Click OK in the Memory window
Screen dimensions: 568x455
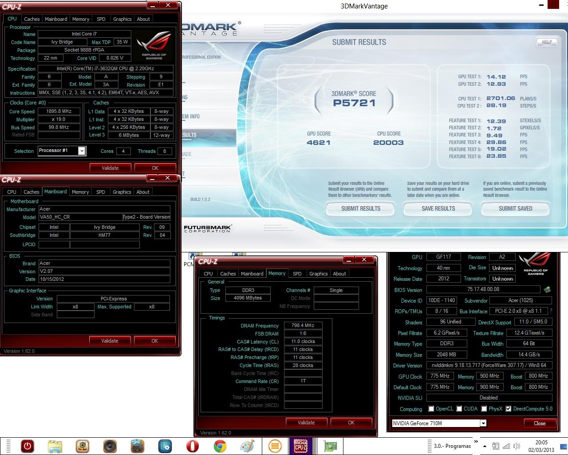(x=351, y=423)
